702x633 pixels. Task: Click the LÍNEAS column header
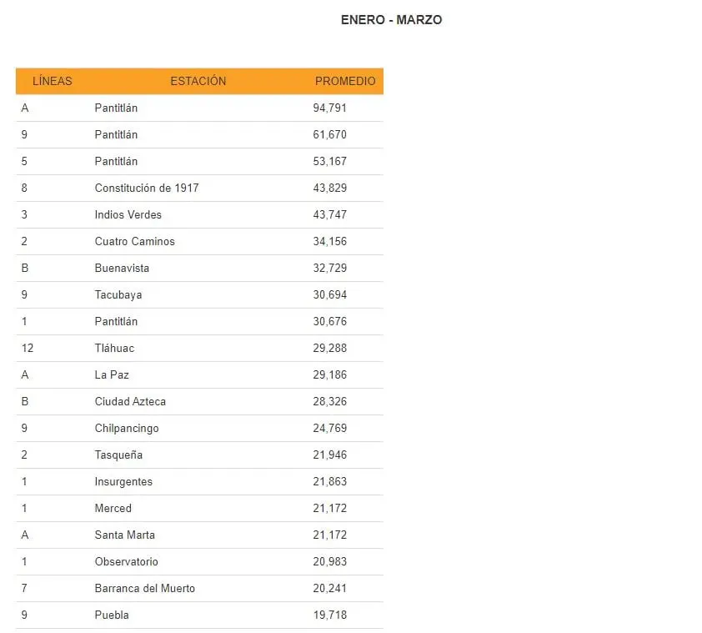coord(52,81)
